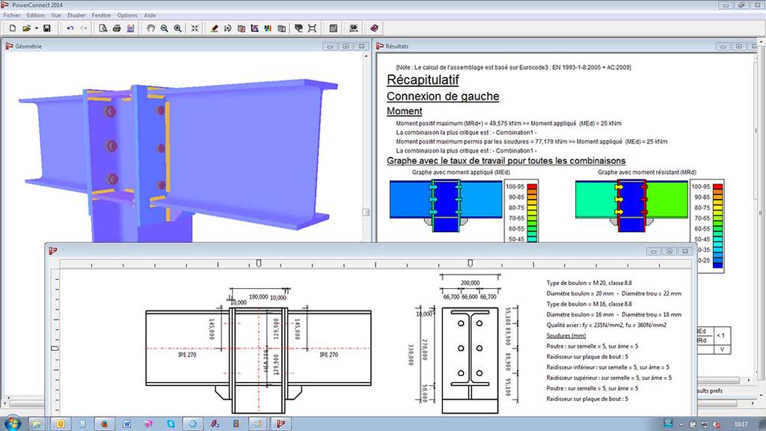Open the Etudier menu
The image size is (766, 431).
(76, 15)
